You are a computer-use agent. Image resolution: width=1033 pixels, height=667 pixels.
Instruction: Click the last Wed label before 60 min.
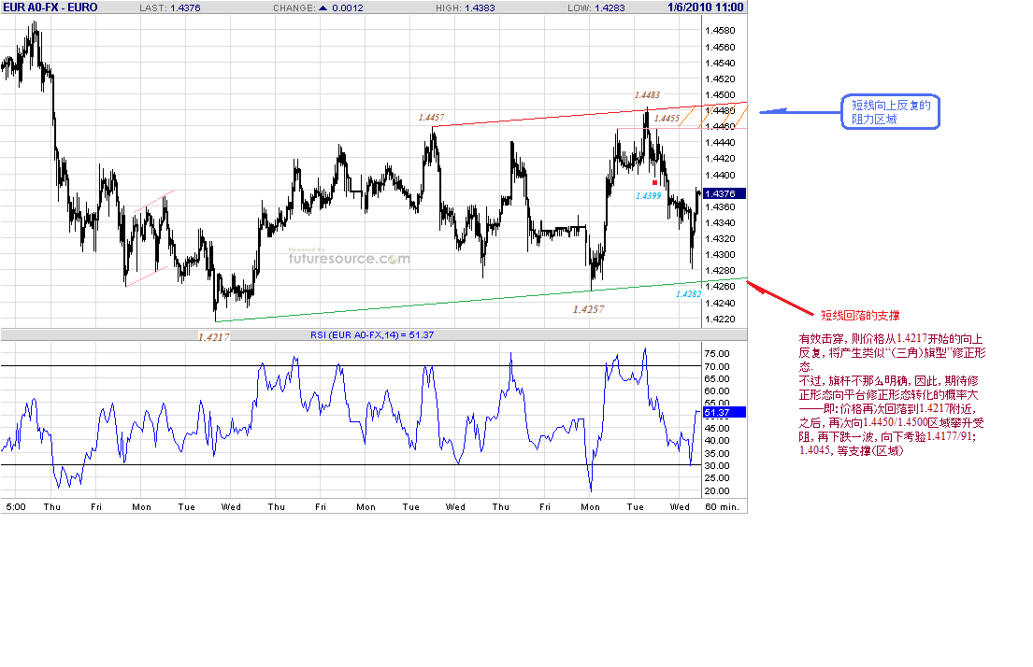click(680, 506)
